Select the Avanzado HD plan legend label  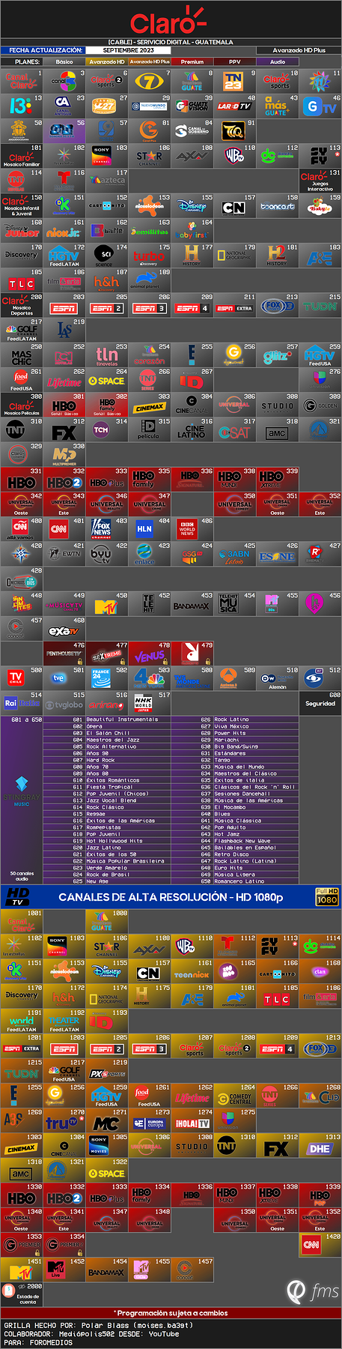point(106,61)
